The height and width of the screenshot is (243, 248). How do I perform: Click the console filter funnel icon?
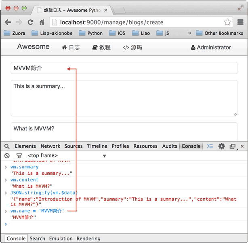click(x=19, y=155)
